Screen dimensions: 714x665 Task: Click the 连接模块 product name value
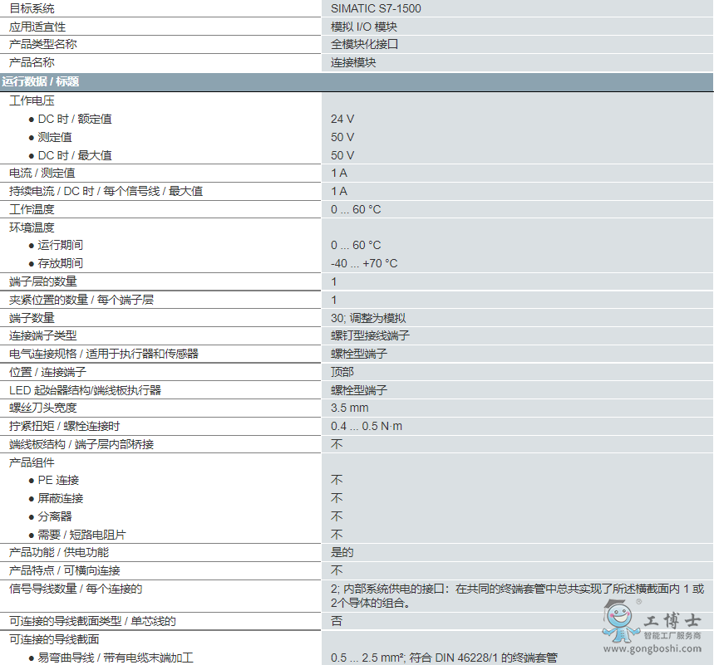(353, 62)
